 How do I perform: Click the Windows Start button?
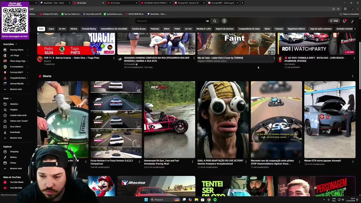pyautogui.click(x=146, y=200)
